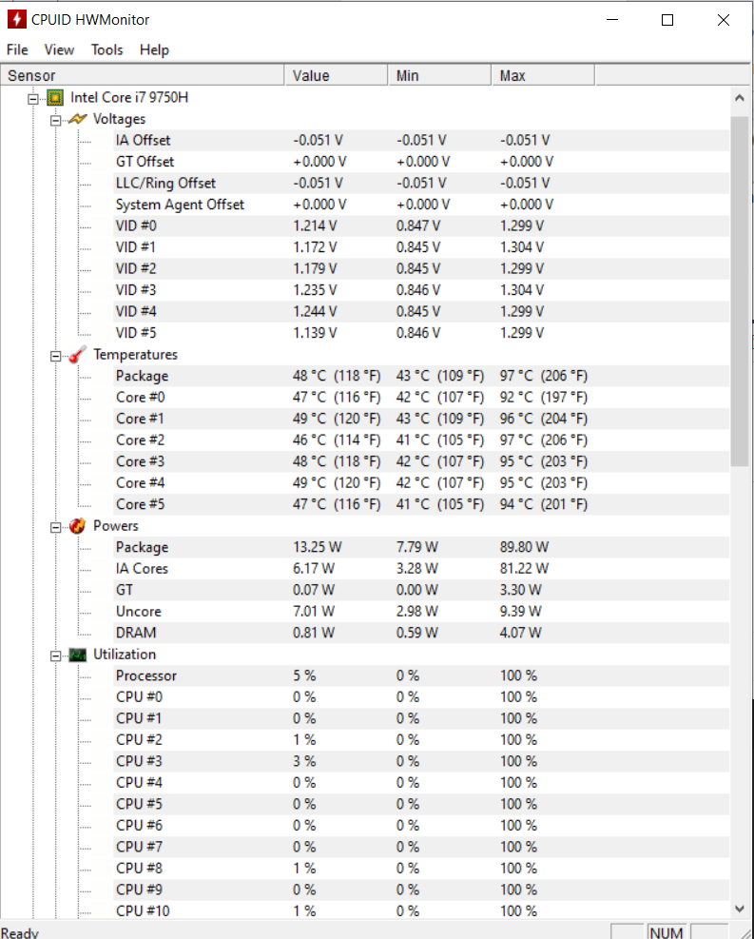Select the GT power row
Screen dimensions: 754x939
click(x=421, y=590)
